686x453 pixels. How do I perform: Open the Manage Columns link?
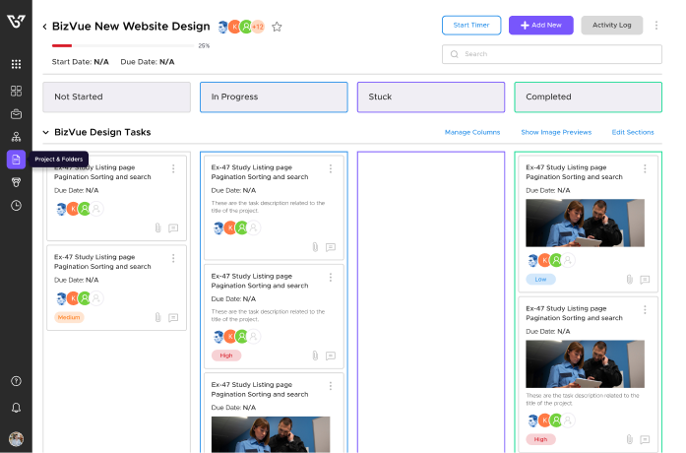point(471,132)
